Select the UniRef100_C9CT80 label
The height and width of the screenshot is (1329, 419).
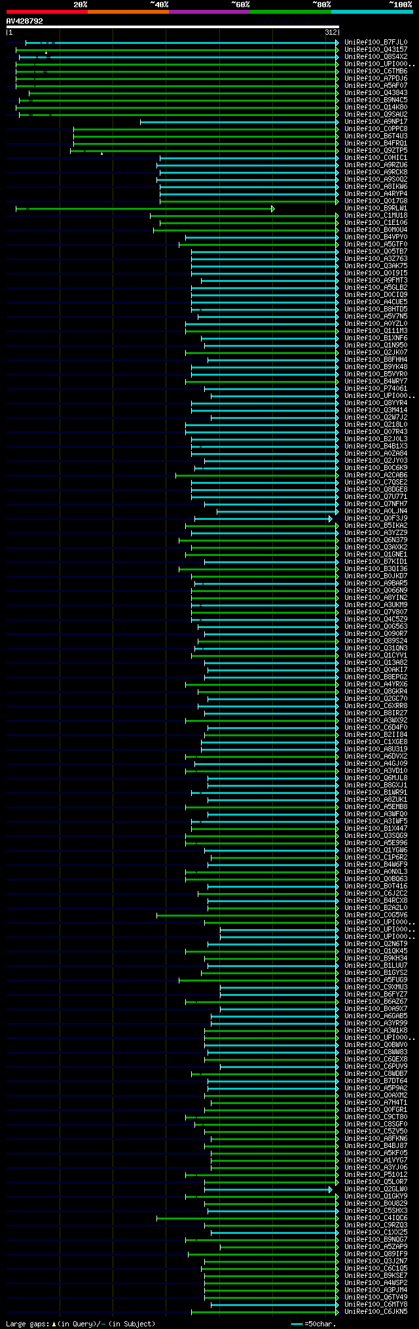click(376, 1117)
